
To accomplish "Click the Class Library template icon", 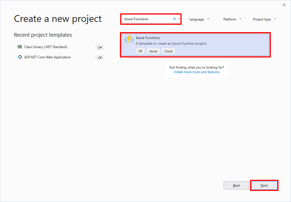I will [x=20, y=47].
